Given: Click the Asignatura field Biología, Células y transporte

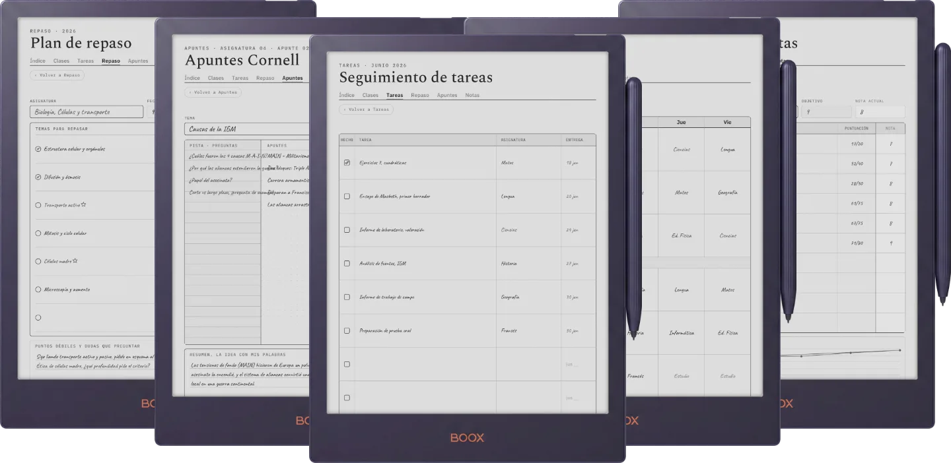Looking at the screenshot, I should pyautogui.click(x=87, y=112).
